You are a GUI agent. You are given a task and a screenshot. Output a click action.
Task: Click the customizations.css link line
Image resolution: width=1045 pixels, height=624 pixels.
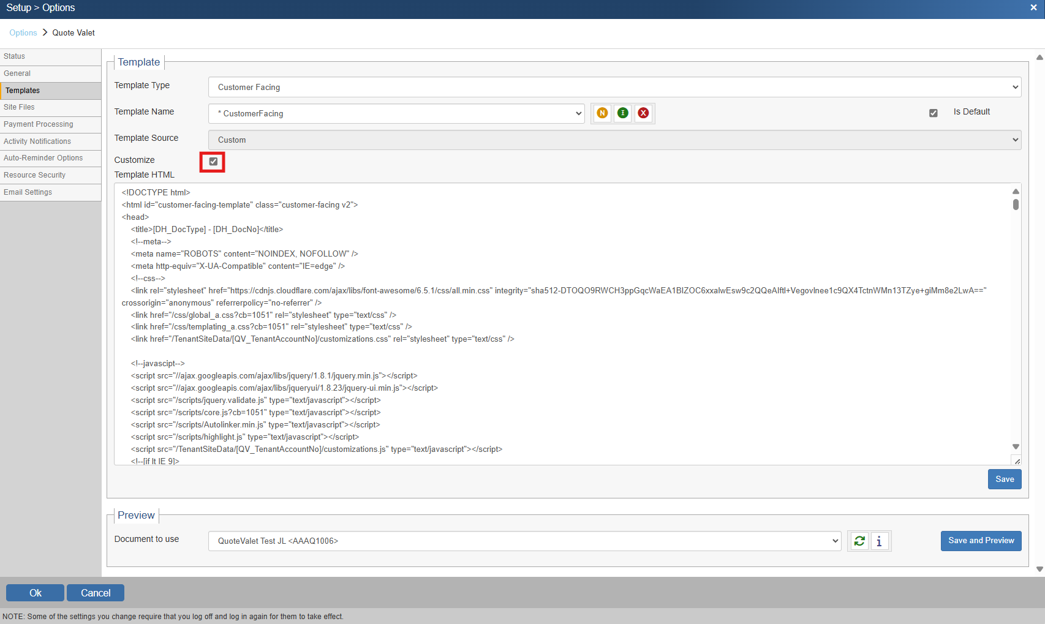point(322,339)
